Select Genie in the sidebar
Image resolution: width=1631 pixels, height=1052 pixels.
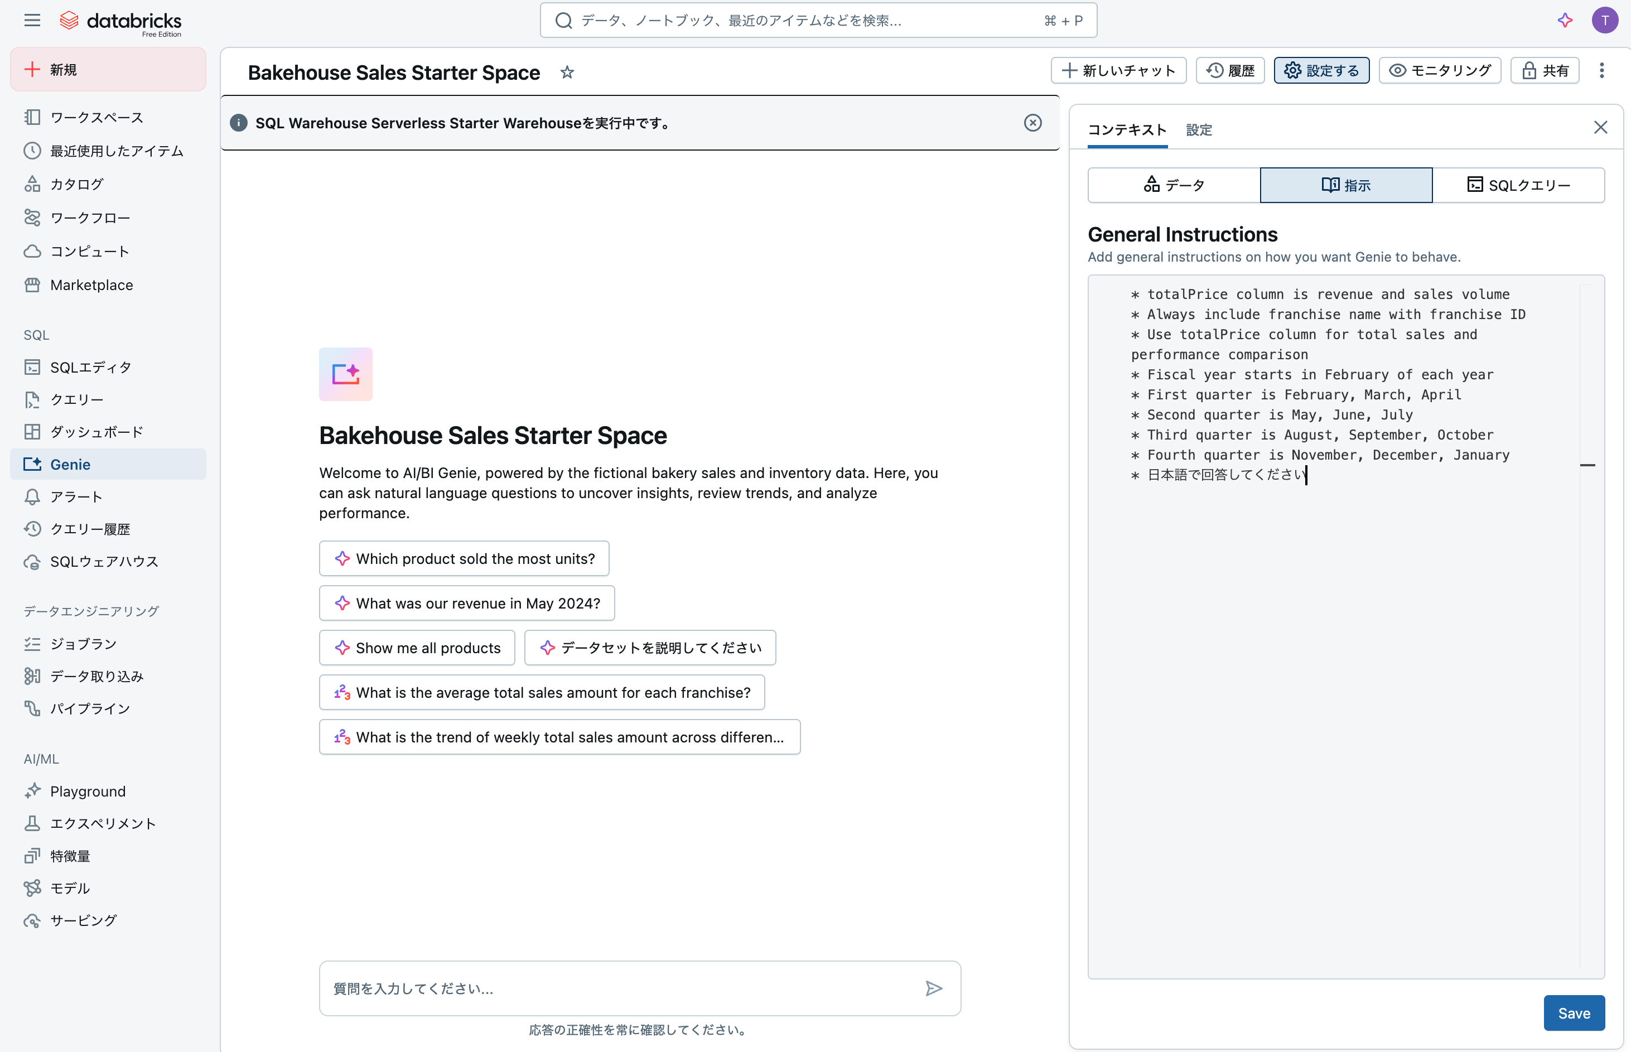(x=108, y=465)
